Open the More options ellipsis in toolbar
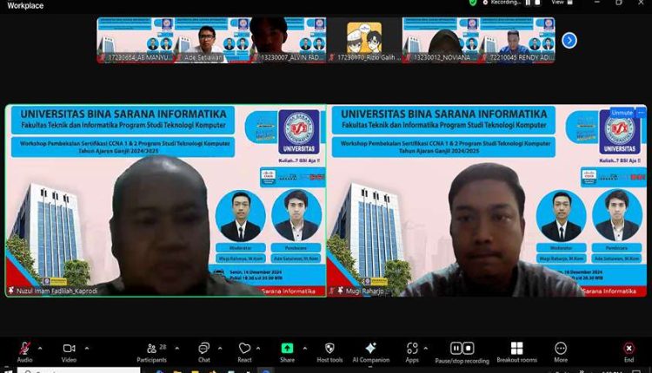Screen dimensions: 652x373 click(x=561, y=352)
